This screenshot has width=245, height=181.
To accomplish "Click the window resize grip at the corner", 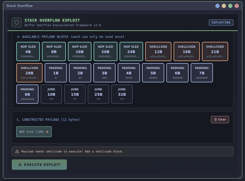I will 240,176.
